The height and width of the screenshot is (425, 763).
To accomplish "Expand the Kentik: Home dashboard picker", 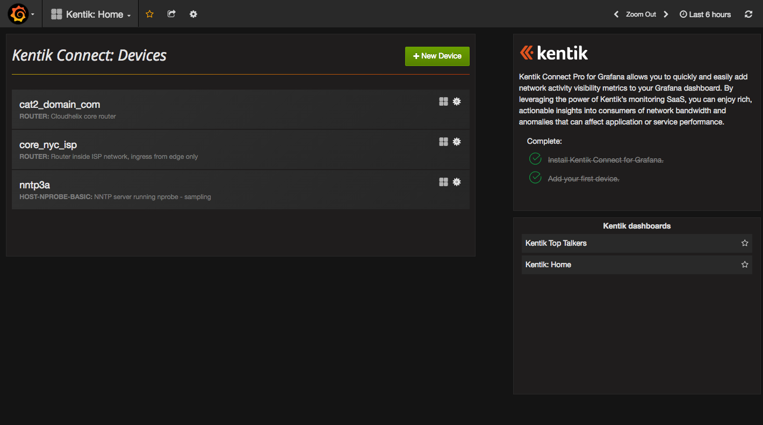I will (x=91, y=14).
